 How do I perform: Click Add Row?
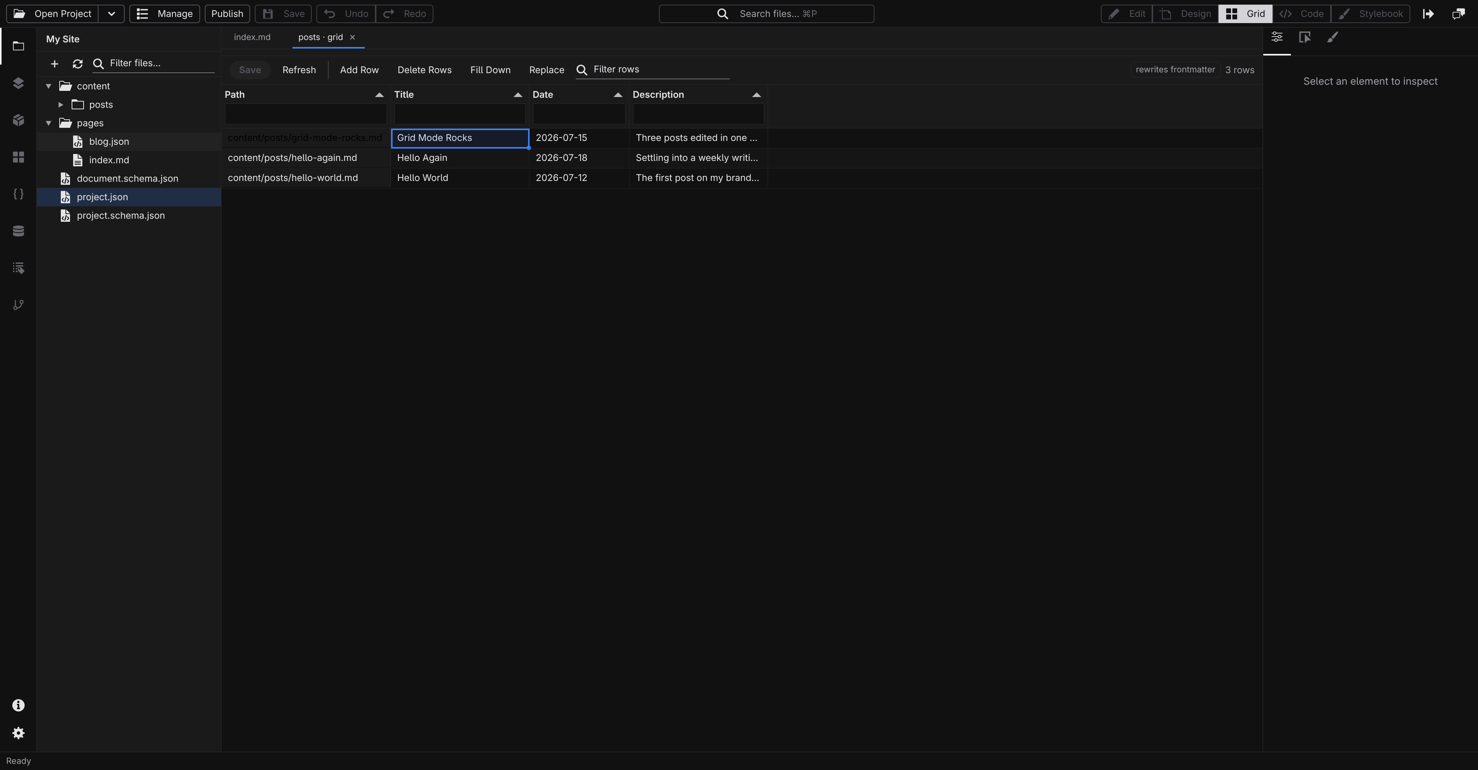pyautogui.click(x=359, y=70)
